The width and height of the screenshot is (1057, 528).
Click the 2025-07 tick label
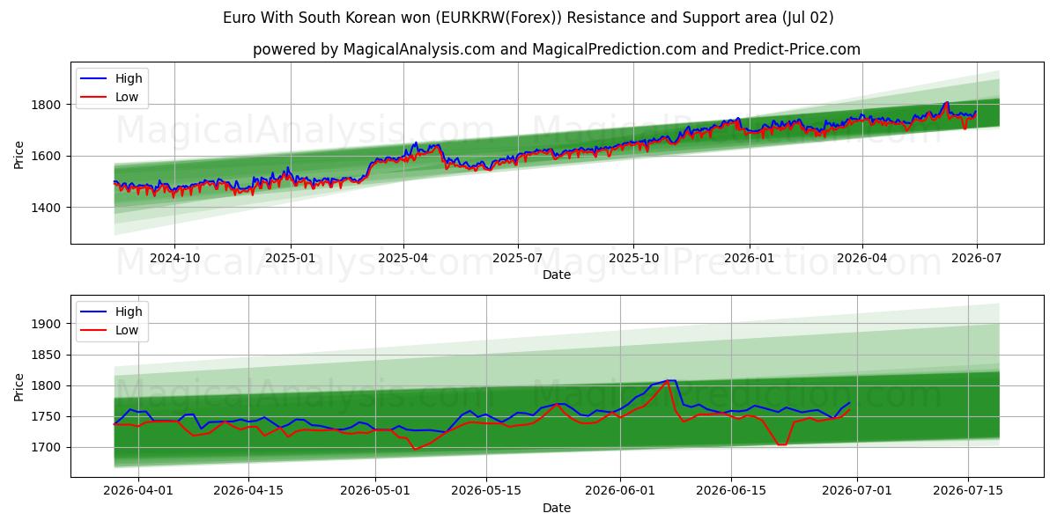tap(517, 258)
